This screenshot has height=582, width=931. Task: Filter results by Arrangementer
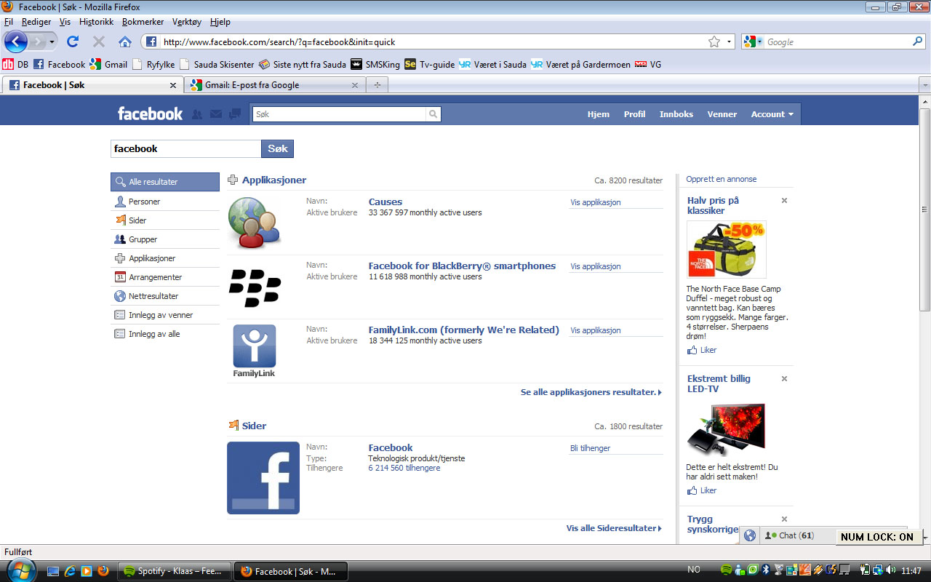click(165, 277)
